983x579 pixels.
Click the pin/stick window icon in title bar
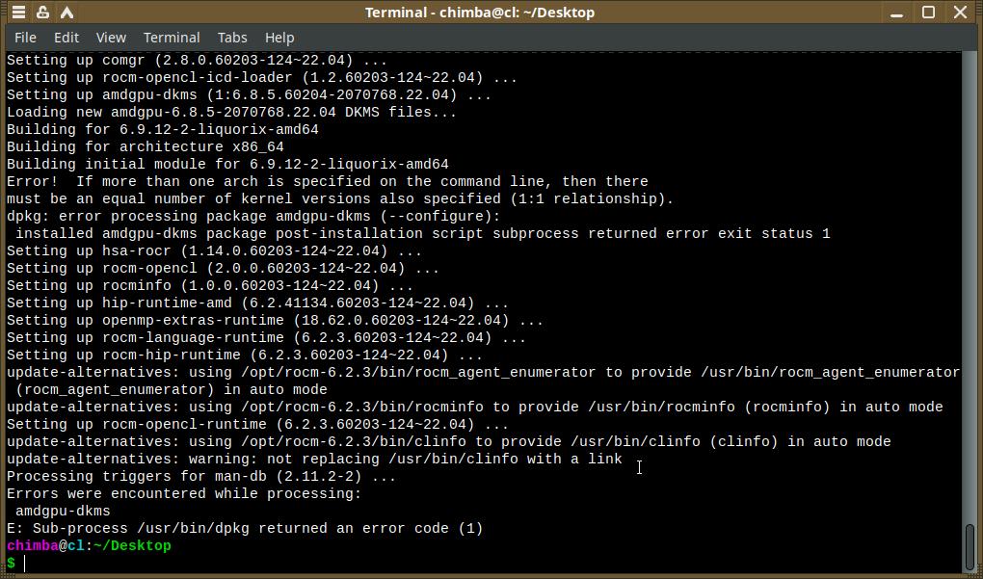(42, 12)
